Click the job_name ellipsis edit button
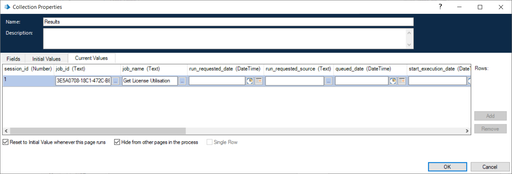 click(182, 81)
